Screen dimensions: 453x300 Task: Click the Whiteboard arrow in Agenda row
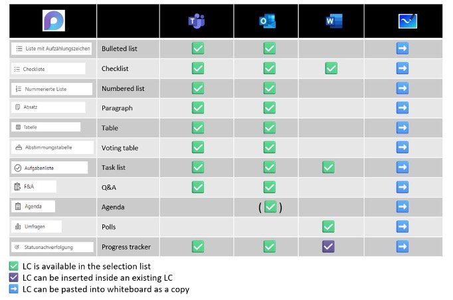point(403,206)
